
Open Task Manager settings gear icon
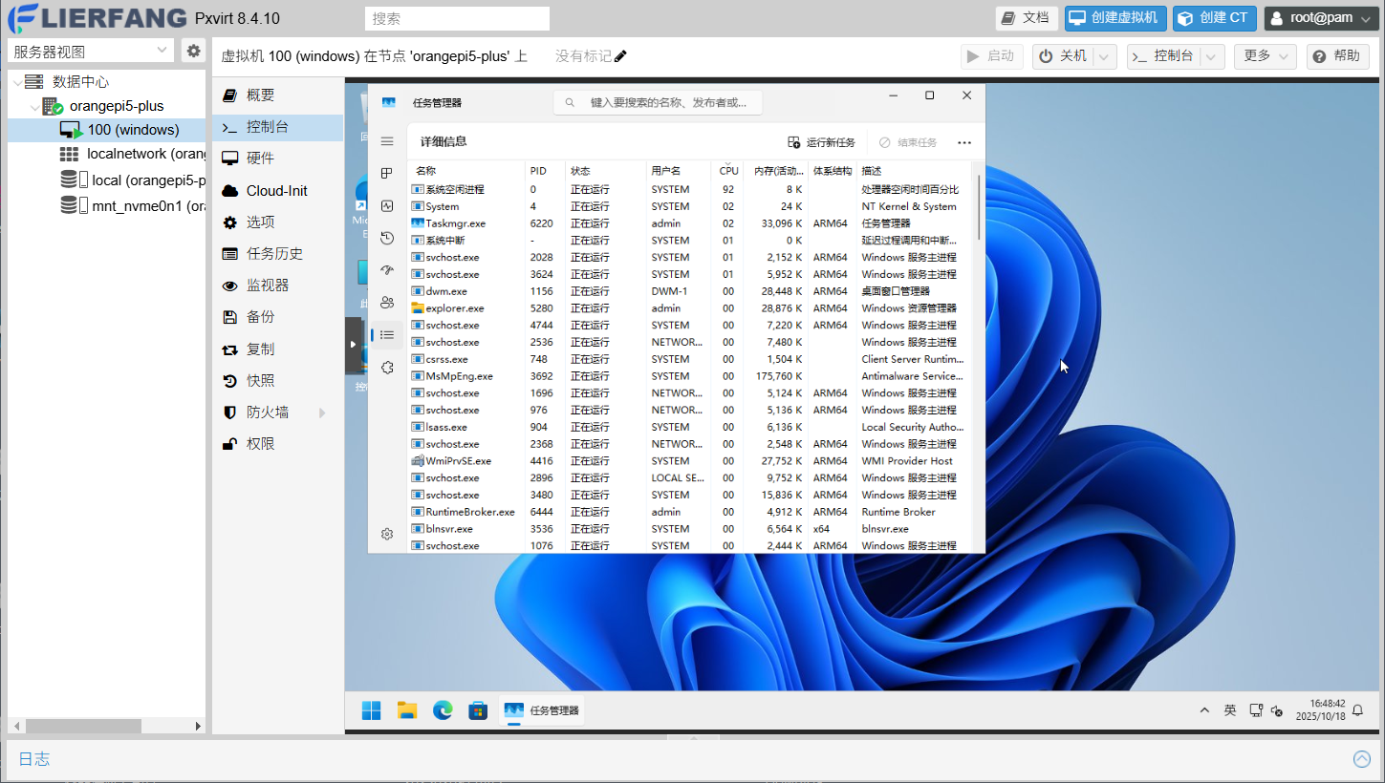(x=387, y=534)
